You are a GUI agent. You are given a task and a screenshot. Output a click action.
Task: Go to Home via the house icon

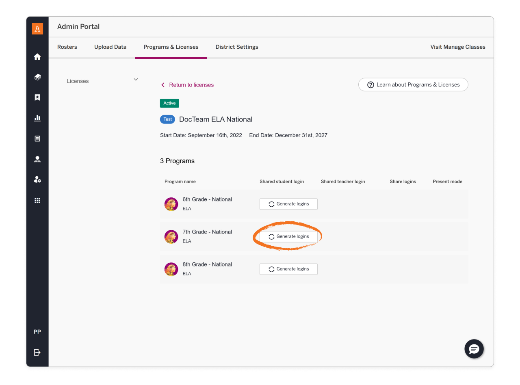(x=37, y=57)
